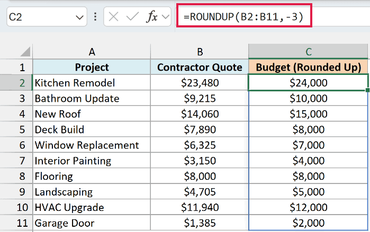Select the Kitchen Remodel cell
This screenshot has width=370, height=232.
tap(92, 83)
